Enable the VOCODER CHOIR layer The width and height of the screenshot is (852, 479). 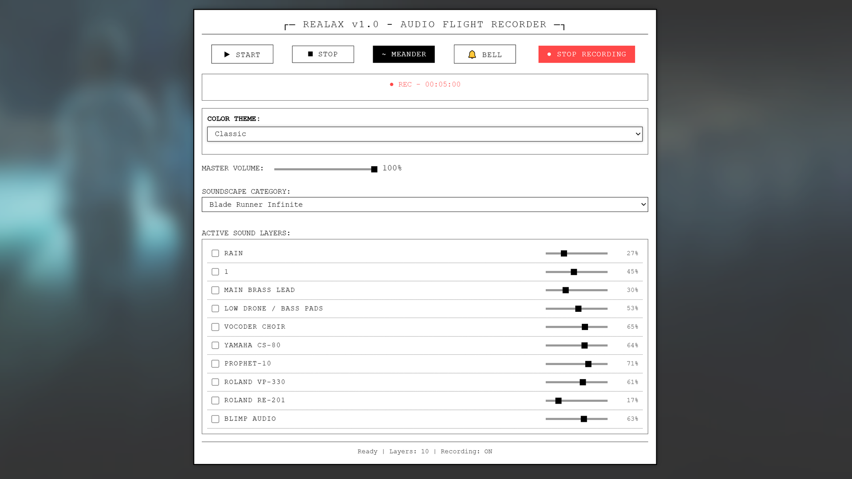pos(215,327)
